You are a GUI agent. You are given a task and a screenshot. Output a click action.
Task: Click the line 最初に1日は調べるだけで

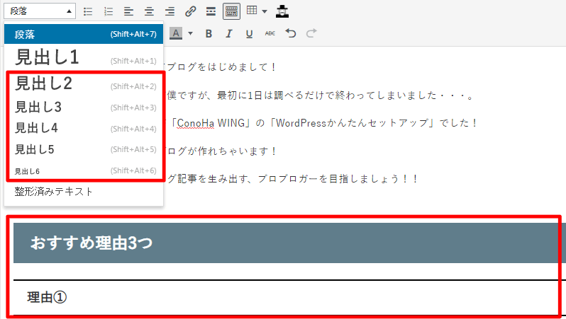click(x=320, y=95)
